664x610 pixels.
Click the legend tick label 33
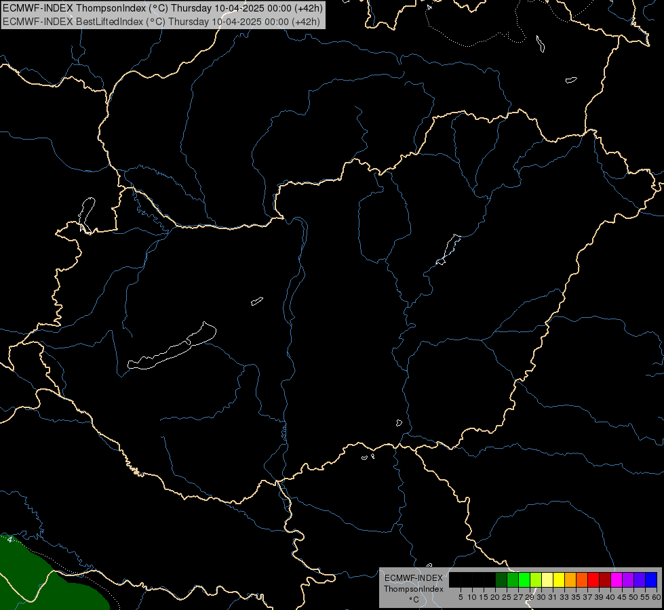[x=564, y=597]
